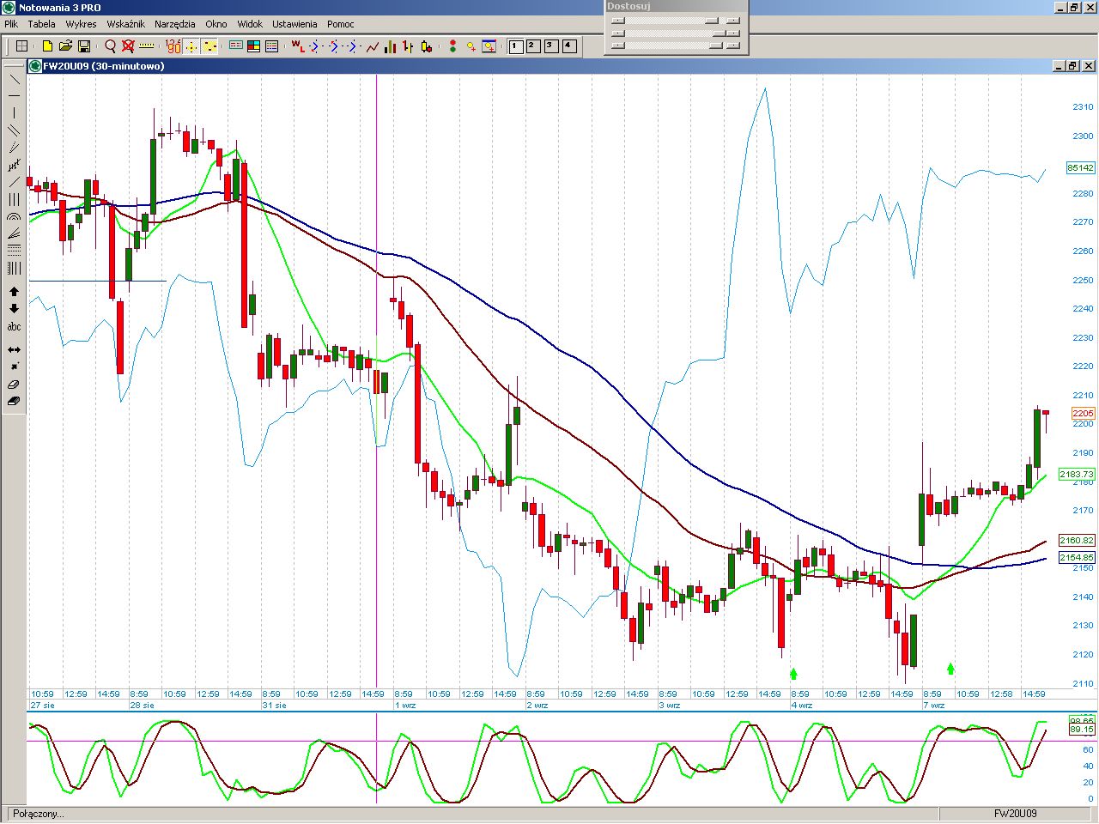Toggle the second yellow dotted-line button
Viewport: 1099px width, 824px height.
coord(210,46)
